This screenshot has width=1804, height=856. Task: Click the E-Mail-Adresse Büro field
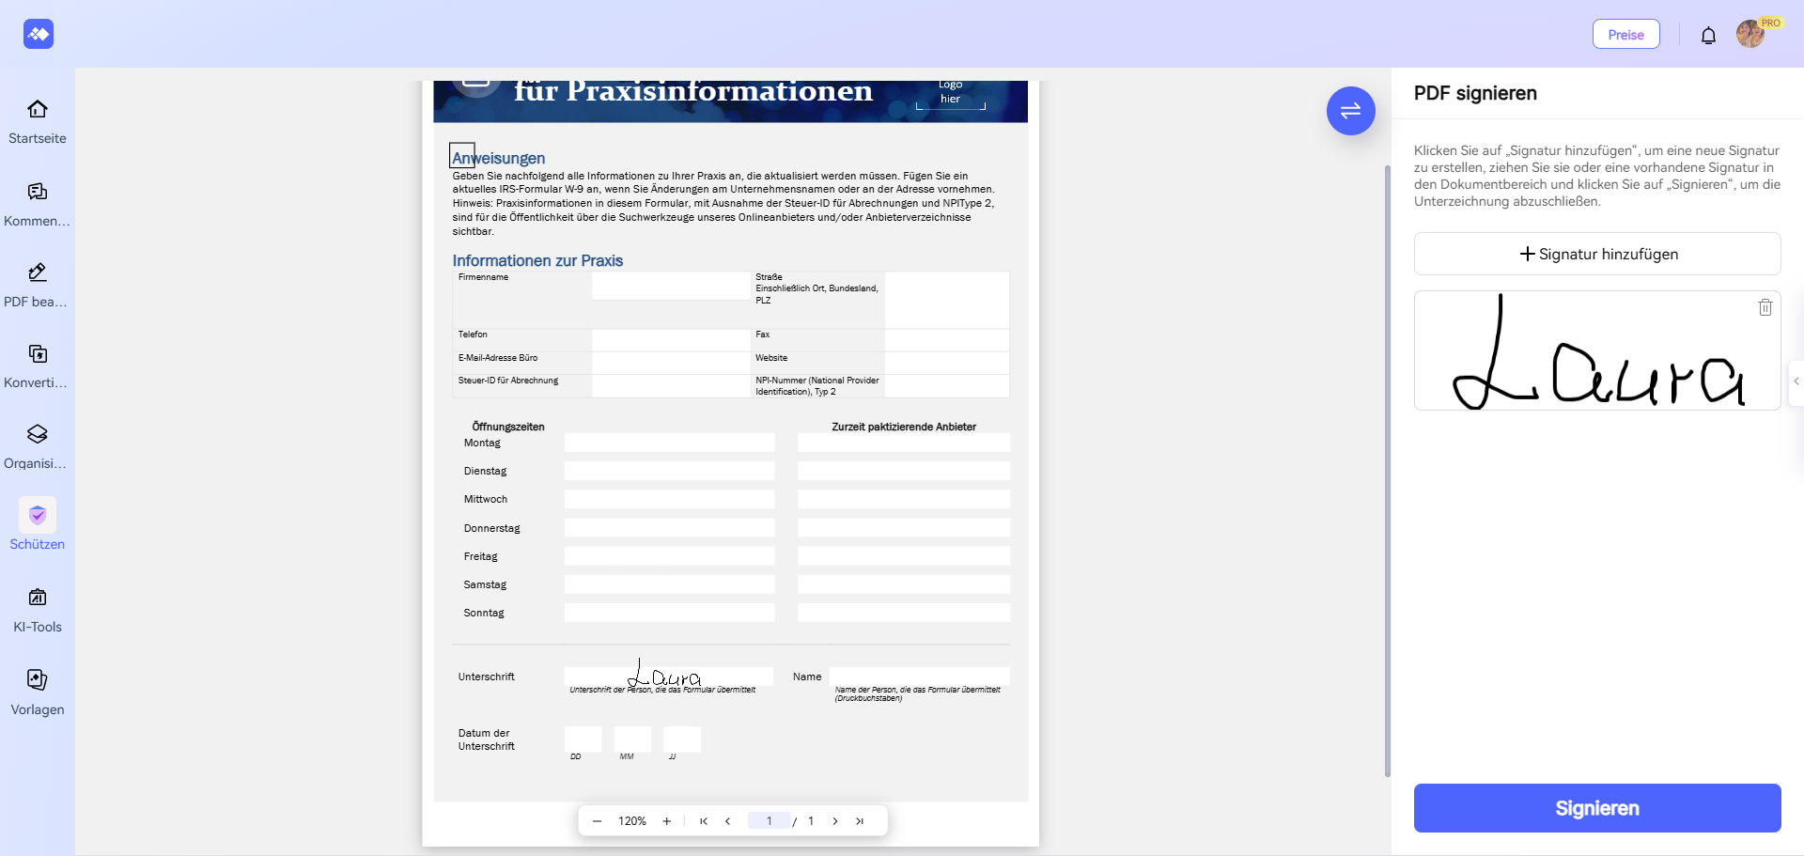(670, 363)
